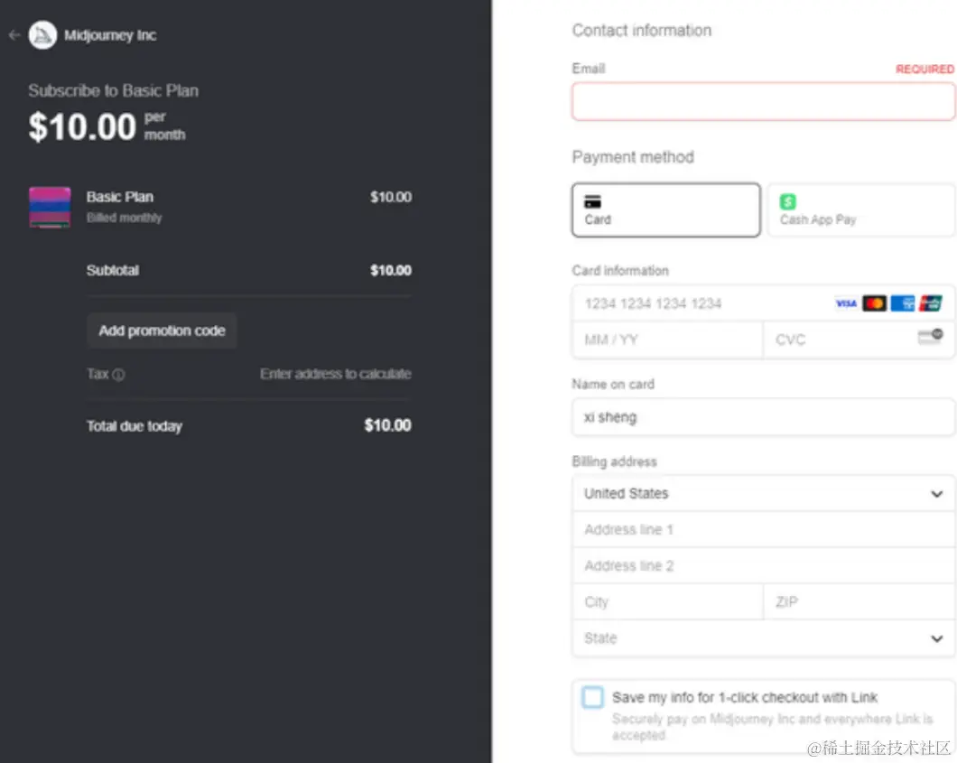Click the ZIP code field

pyautogui.click(x=859, y=602)
